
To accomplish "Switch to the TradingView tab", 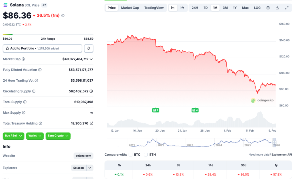I will (x=154, y=8).
